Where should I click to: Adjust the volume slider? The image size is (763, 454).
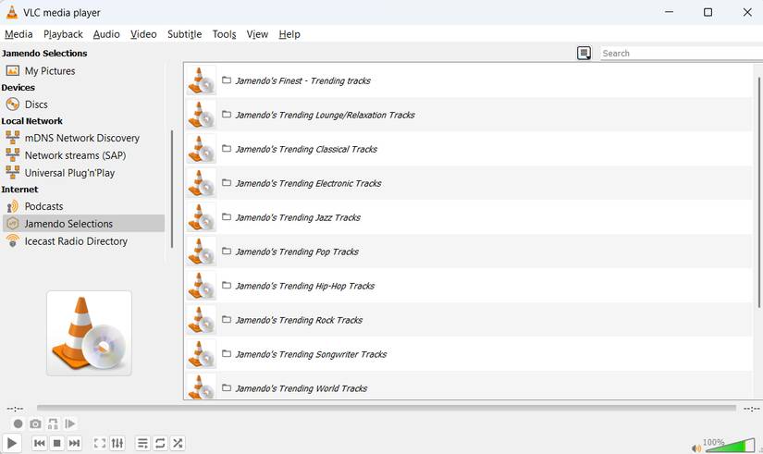coord(729,446)
